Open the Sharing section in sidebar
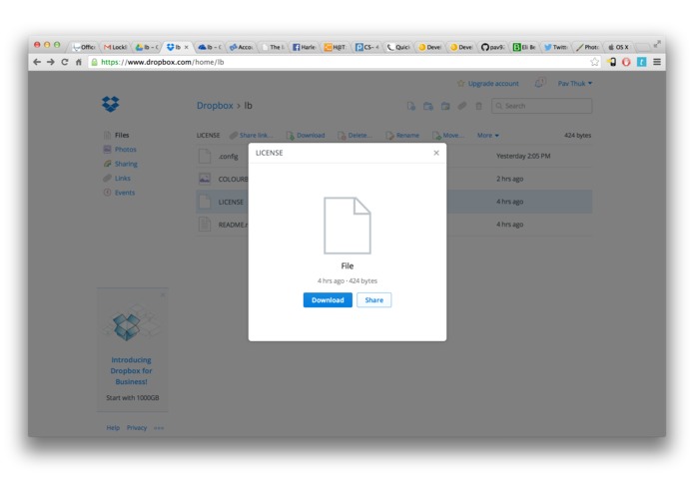 tap(126, 164)
